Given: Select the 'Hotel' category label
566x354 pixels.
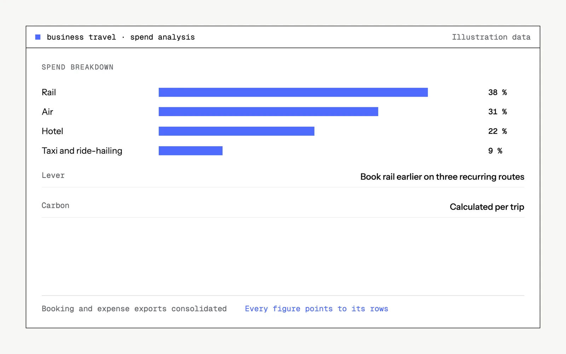Looking at the screenshot, I should (x=52, y=131).
